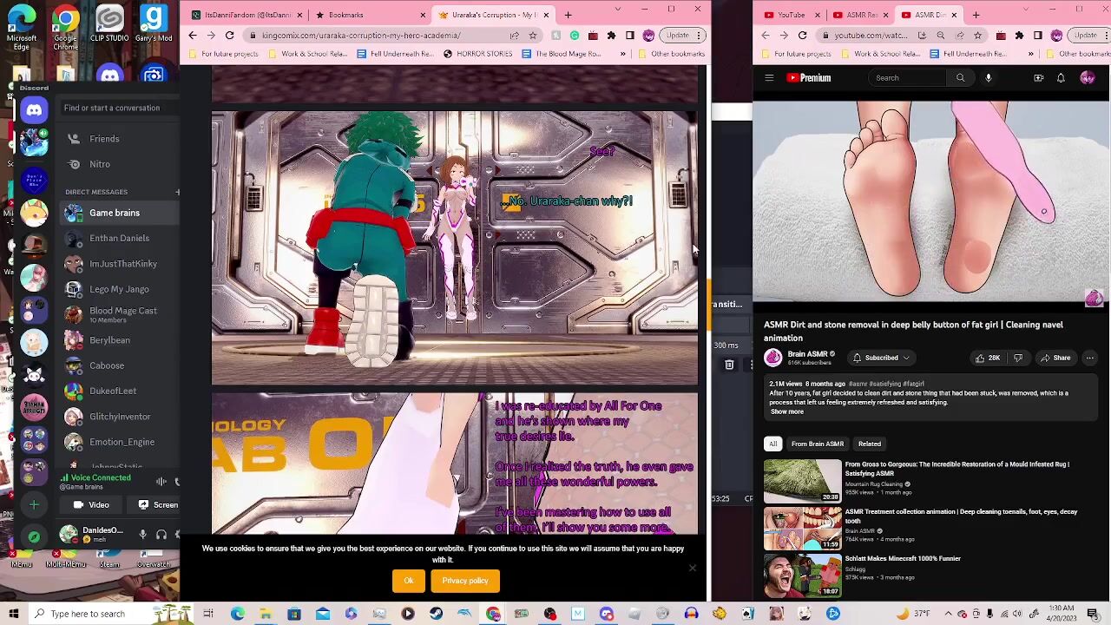Screen dimensions: 1111x625
Task: Share the YouTube video
Action: click(x=1055, y=358)
